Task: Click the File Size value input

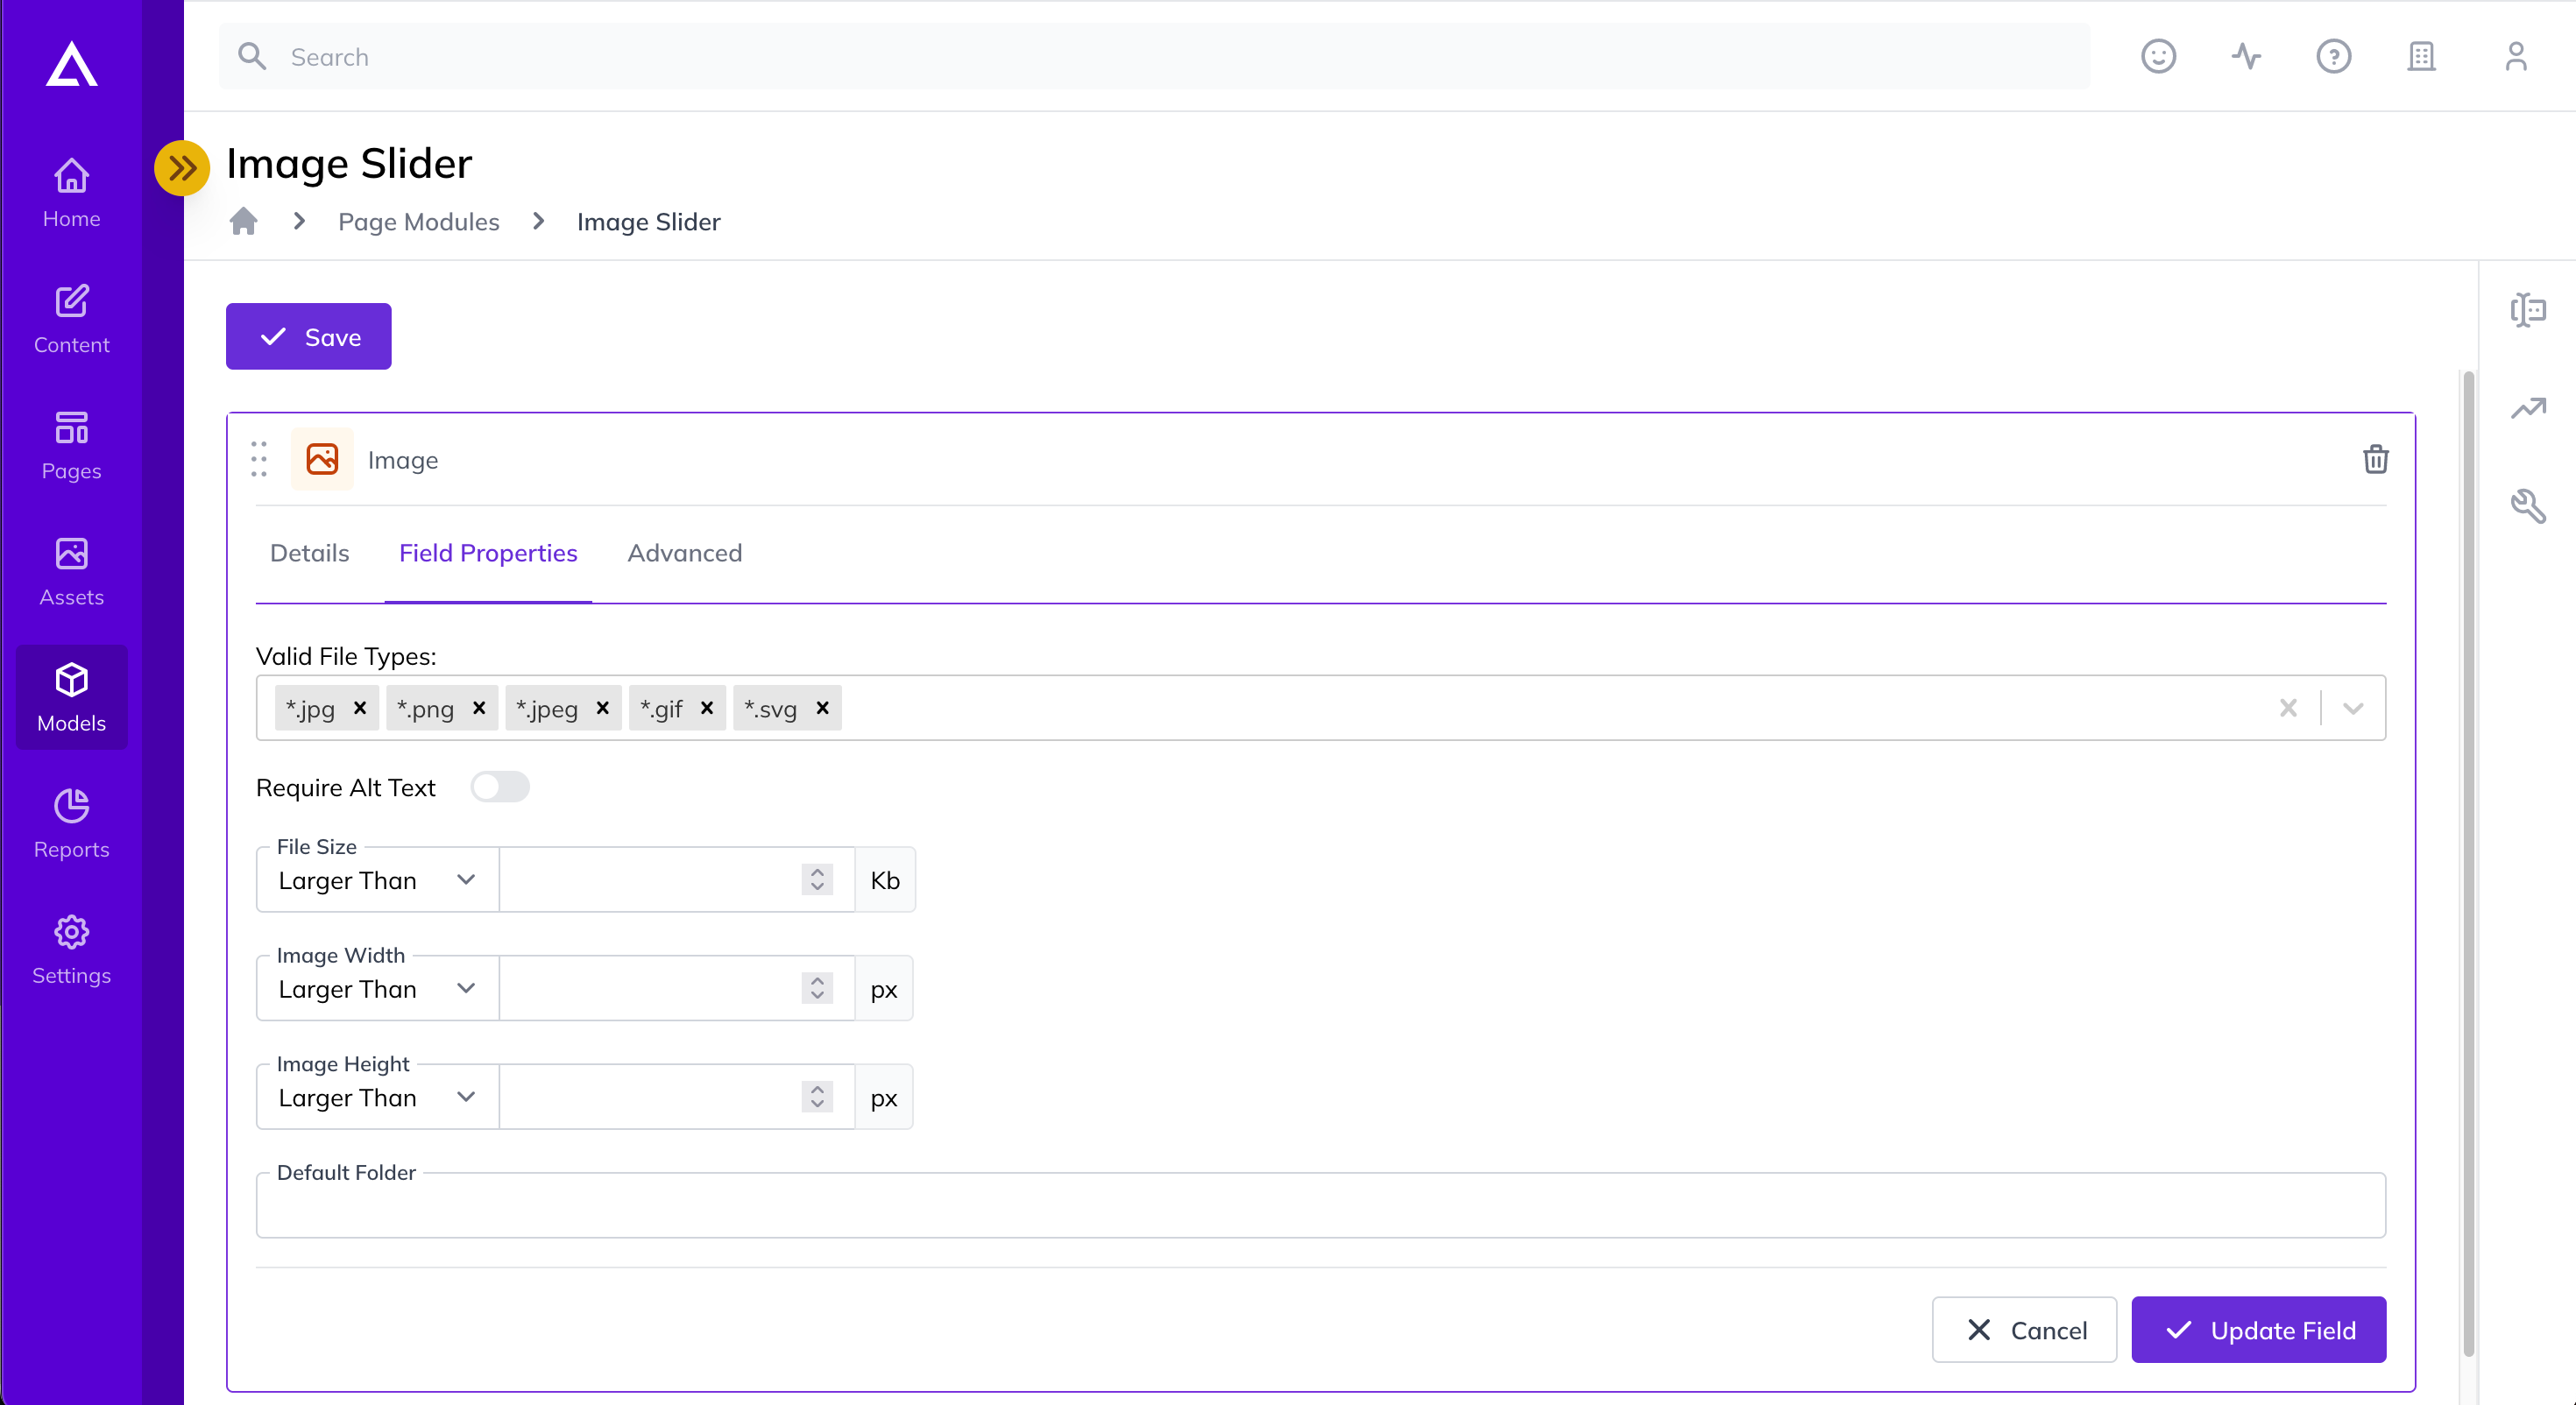Action: click(676, 880)
